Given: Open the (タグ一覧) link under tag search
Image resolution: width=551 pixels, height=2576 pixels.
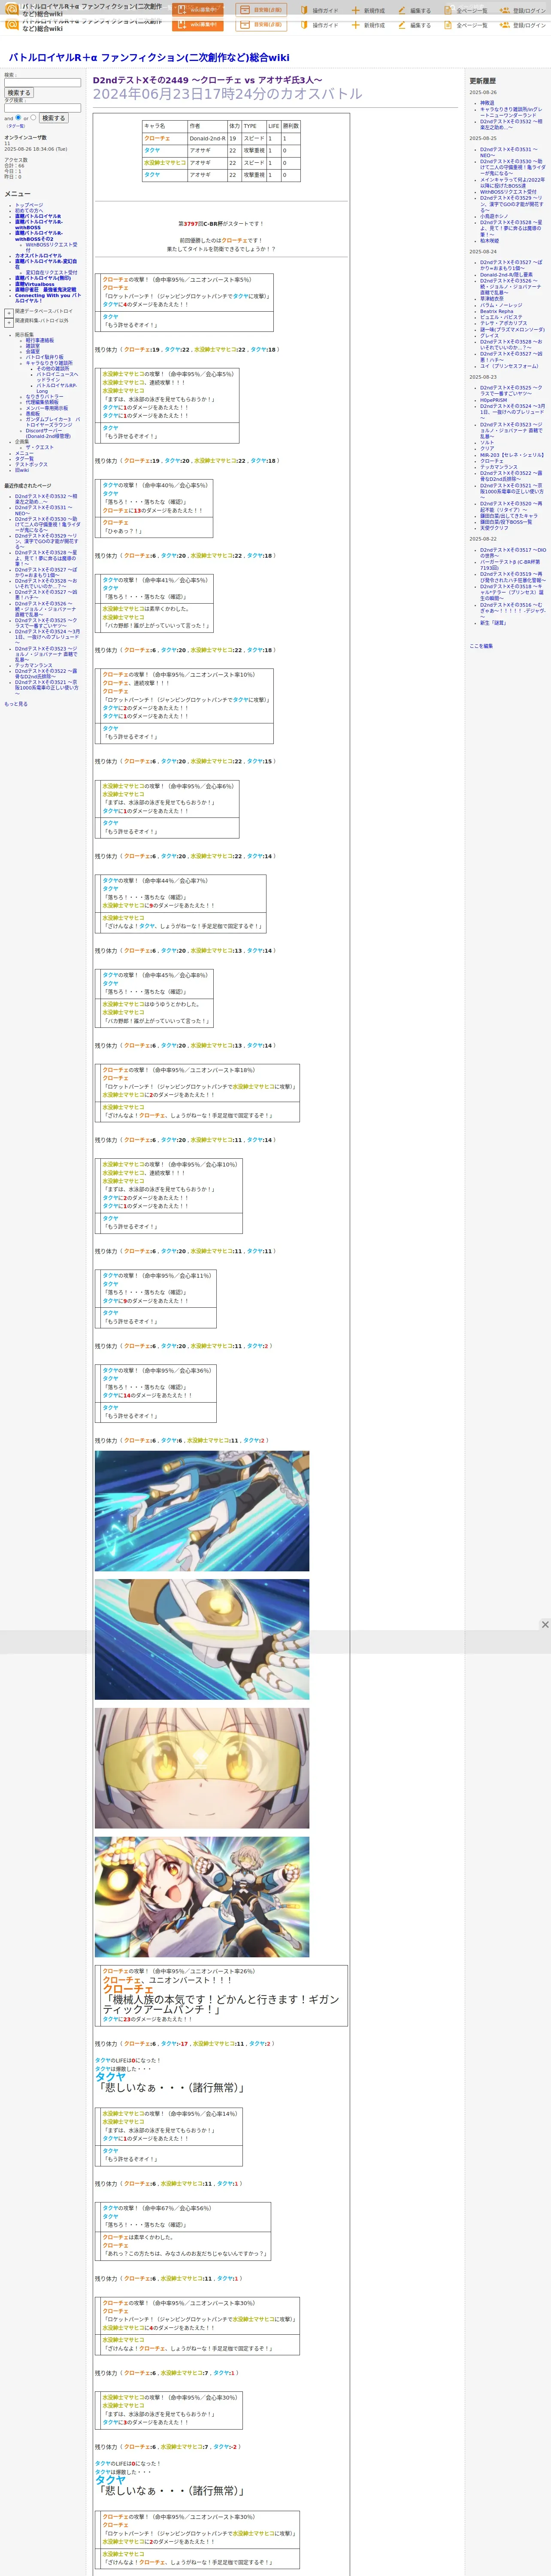Looking at the screenshot, I should [x=16, y=126].
